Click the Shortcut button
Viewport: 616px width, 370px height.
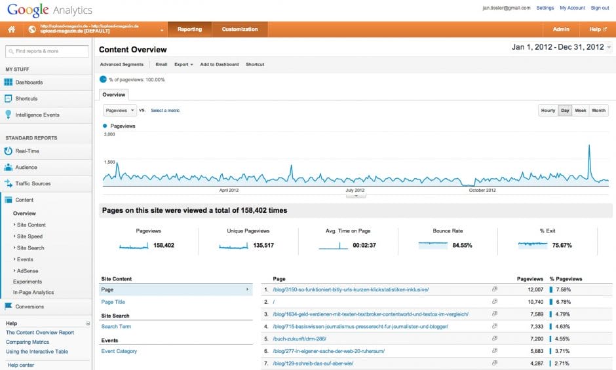click(x=255, y=64)
